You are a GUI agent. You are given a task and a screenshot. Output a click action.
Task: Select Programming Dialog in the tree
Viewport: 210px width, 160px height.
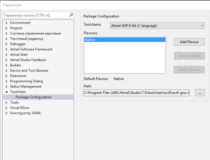point(26,81)
